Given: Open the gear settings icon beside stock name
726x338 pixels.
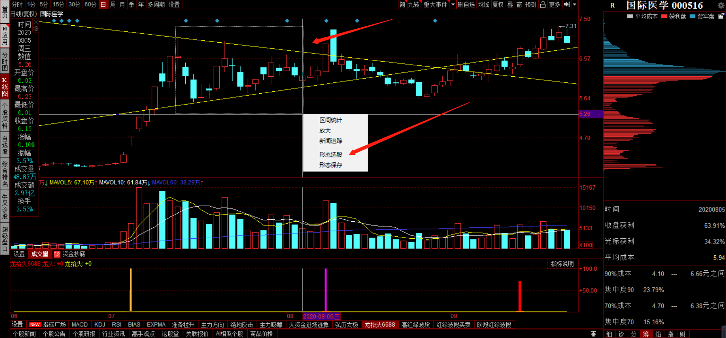Looking at the screenshot, I should (x=721, y=5).
